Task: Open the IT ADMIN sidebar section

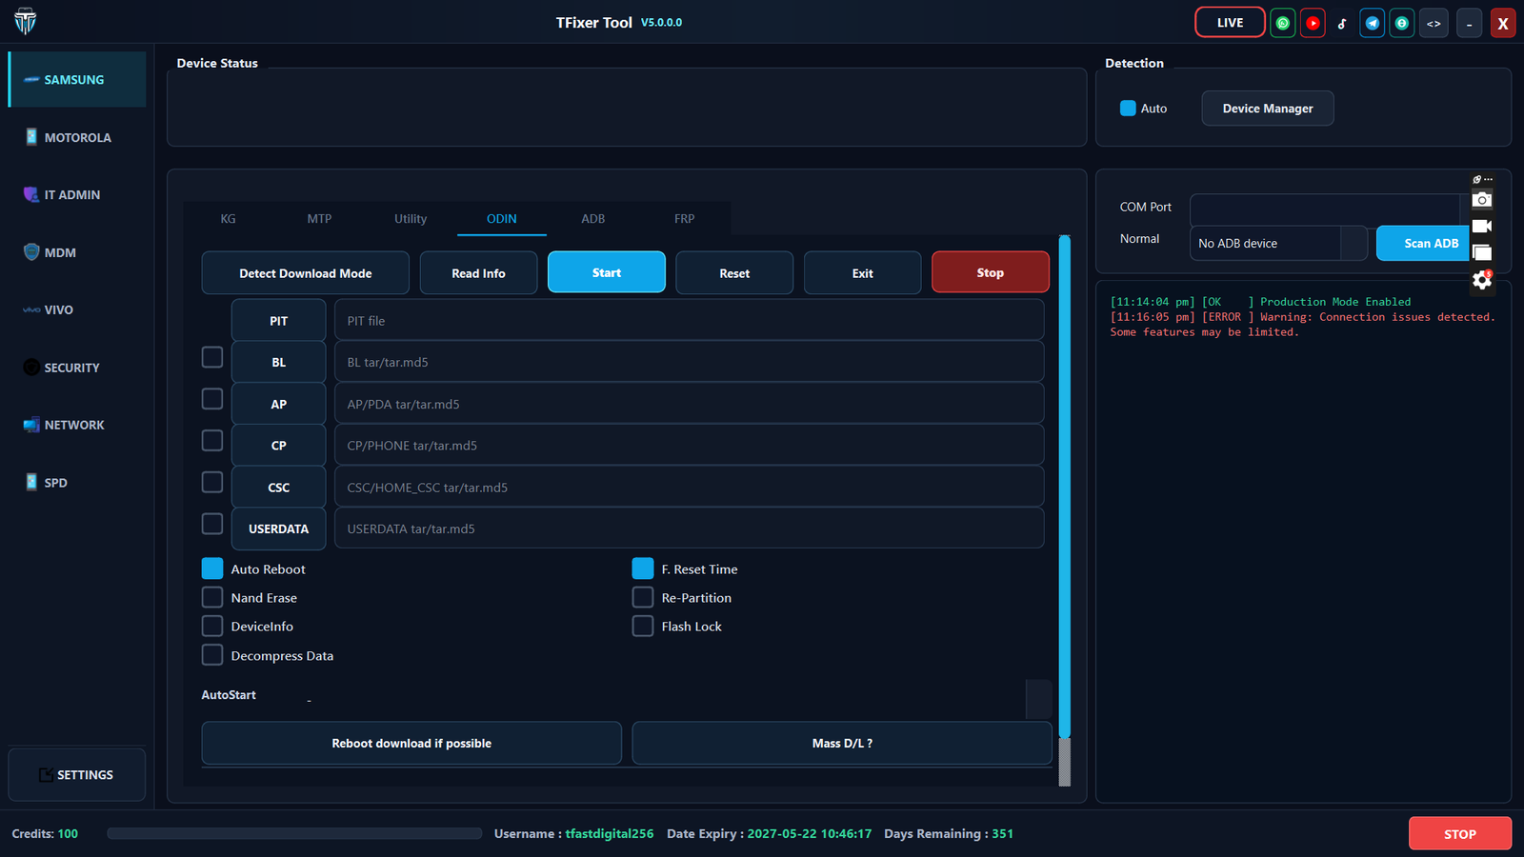Action: pos(77,194)
